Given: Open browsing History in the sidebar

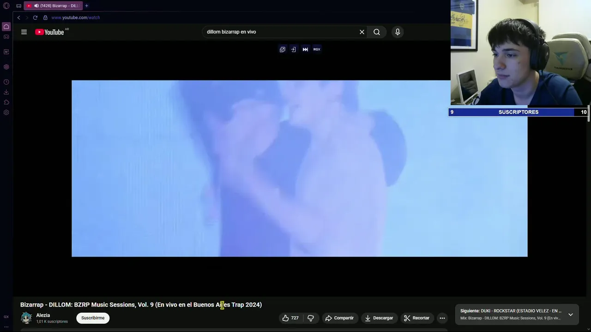Looking at the screenshot, I should [6, 82].
